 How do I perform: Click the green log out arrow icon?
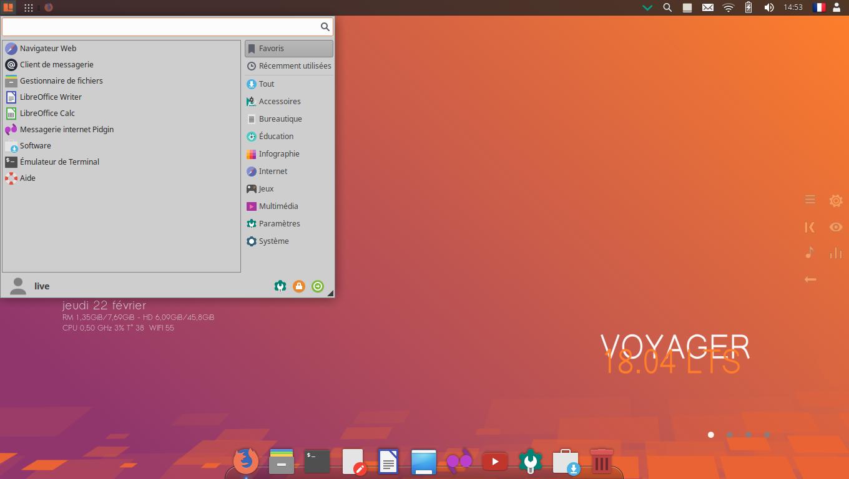point(318,286)
